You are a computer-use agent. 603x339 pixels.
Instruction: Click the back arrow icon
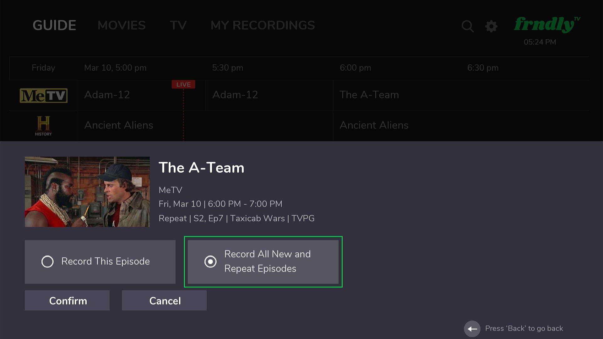click(x=472, y=329)
